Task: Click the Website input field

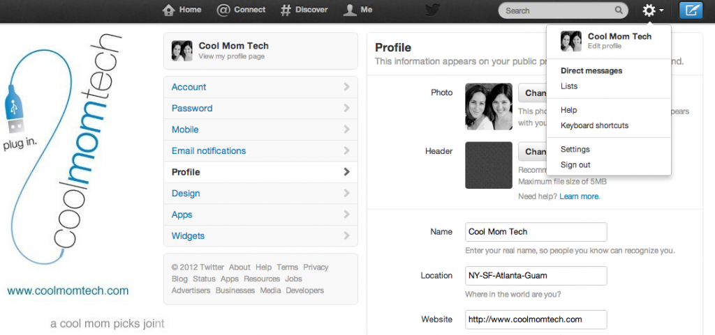Action: point(536,319)
